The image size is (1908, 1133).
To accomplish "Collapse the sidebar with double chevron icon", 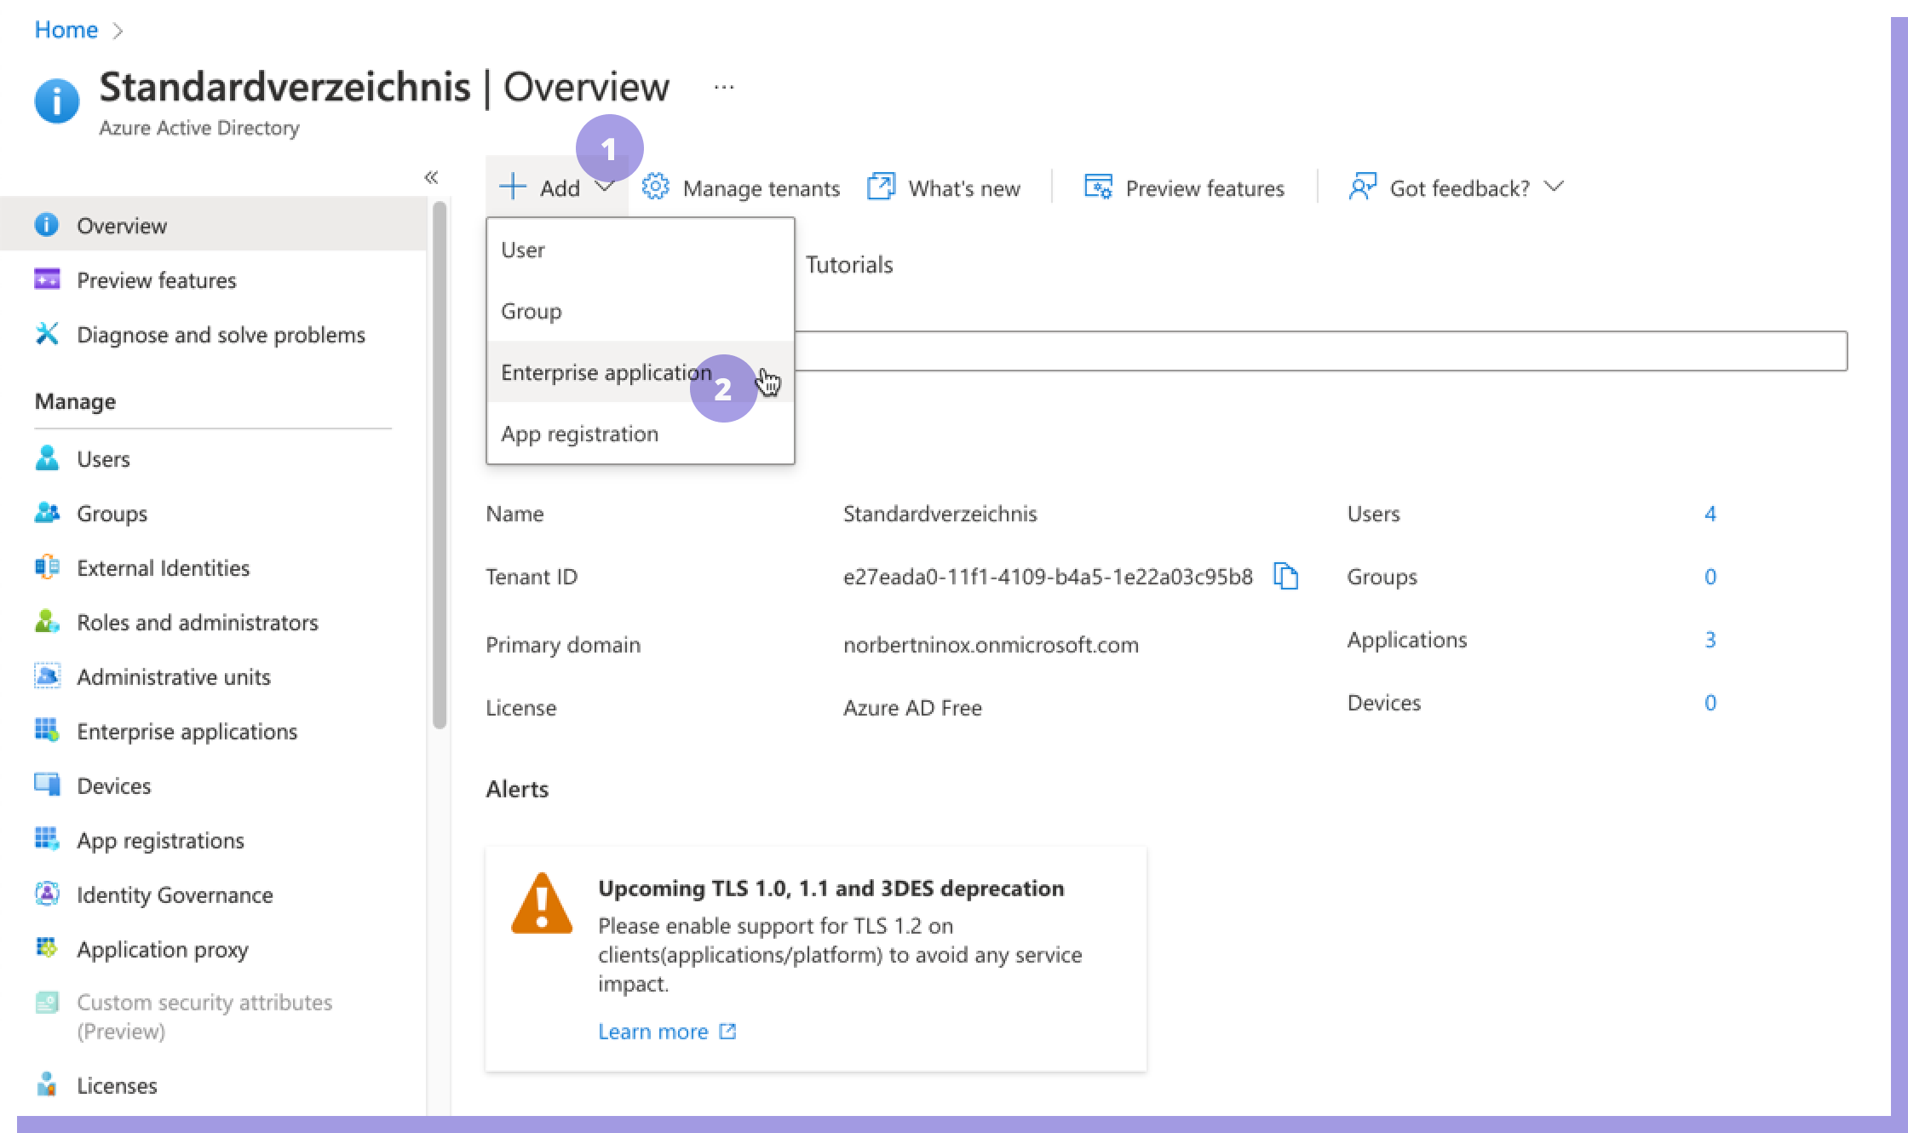I will click(x=431, y=177).
